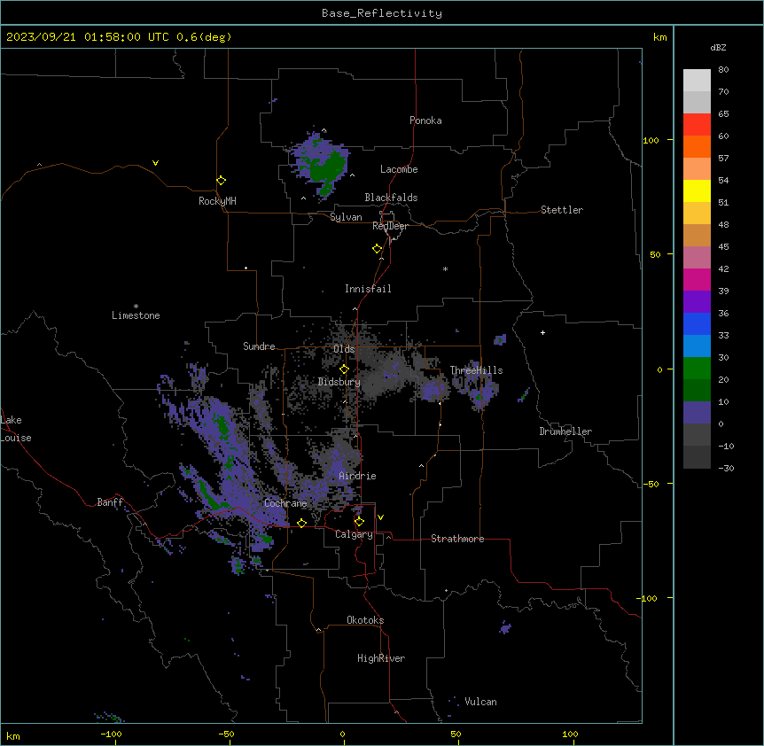Viewport: 764px width, 746px height.
Task: Click the asterisk marker above Limestone
Action: pos(136,307)
